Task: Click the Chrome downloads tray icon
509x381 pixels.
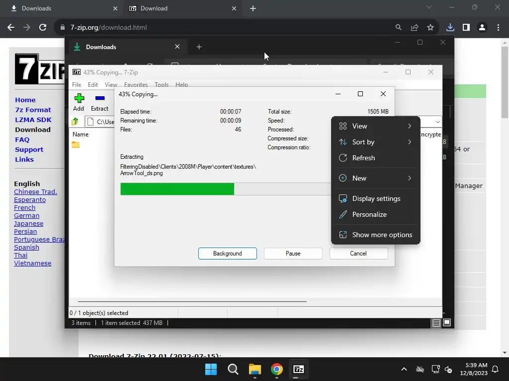Action: pyautogui.click(x=450, y=28)
